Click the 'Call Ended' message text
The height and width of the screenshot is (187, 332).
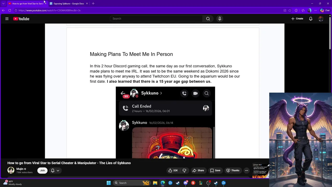tap(141, 106)
